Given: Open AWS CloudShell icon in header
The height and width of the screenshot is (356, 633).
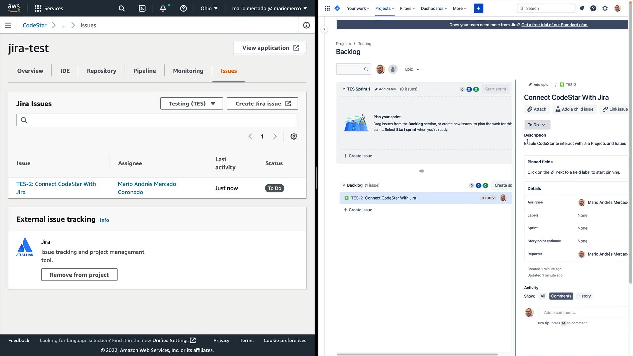Looking at the screenshot, I should click(x=142, y=8).
